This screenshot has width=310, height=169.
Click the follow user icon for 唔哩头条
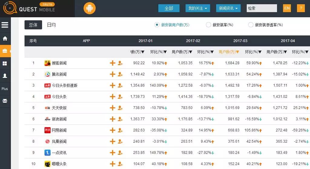click(120, 164)
